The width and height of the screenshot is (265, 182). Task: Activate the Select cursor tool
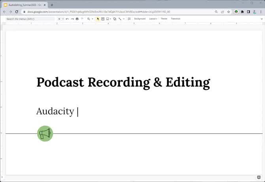pos(98,19)
